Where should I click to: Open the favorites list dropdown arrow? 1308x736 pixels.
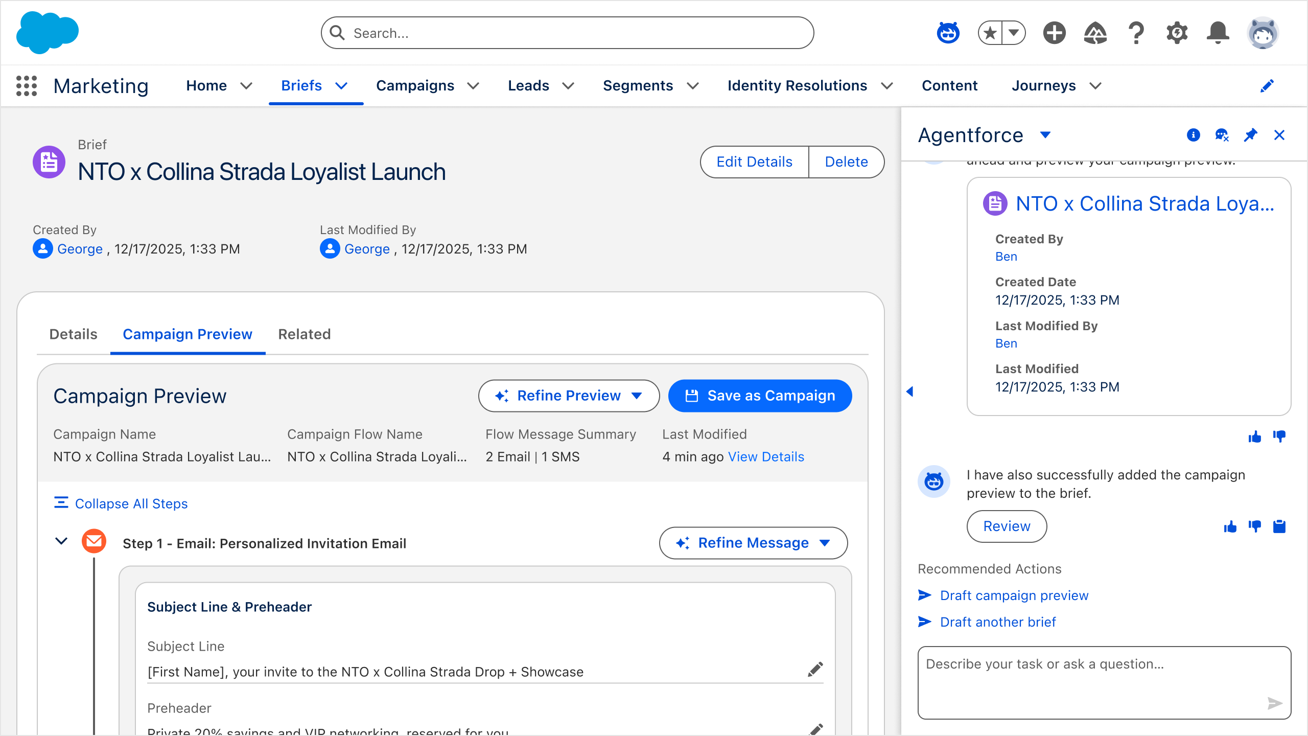(1014, 33)
